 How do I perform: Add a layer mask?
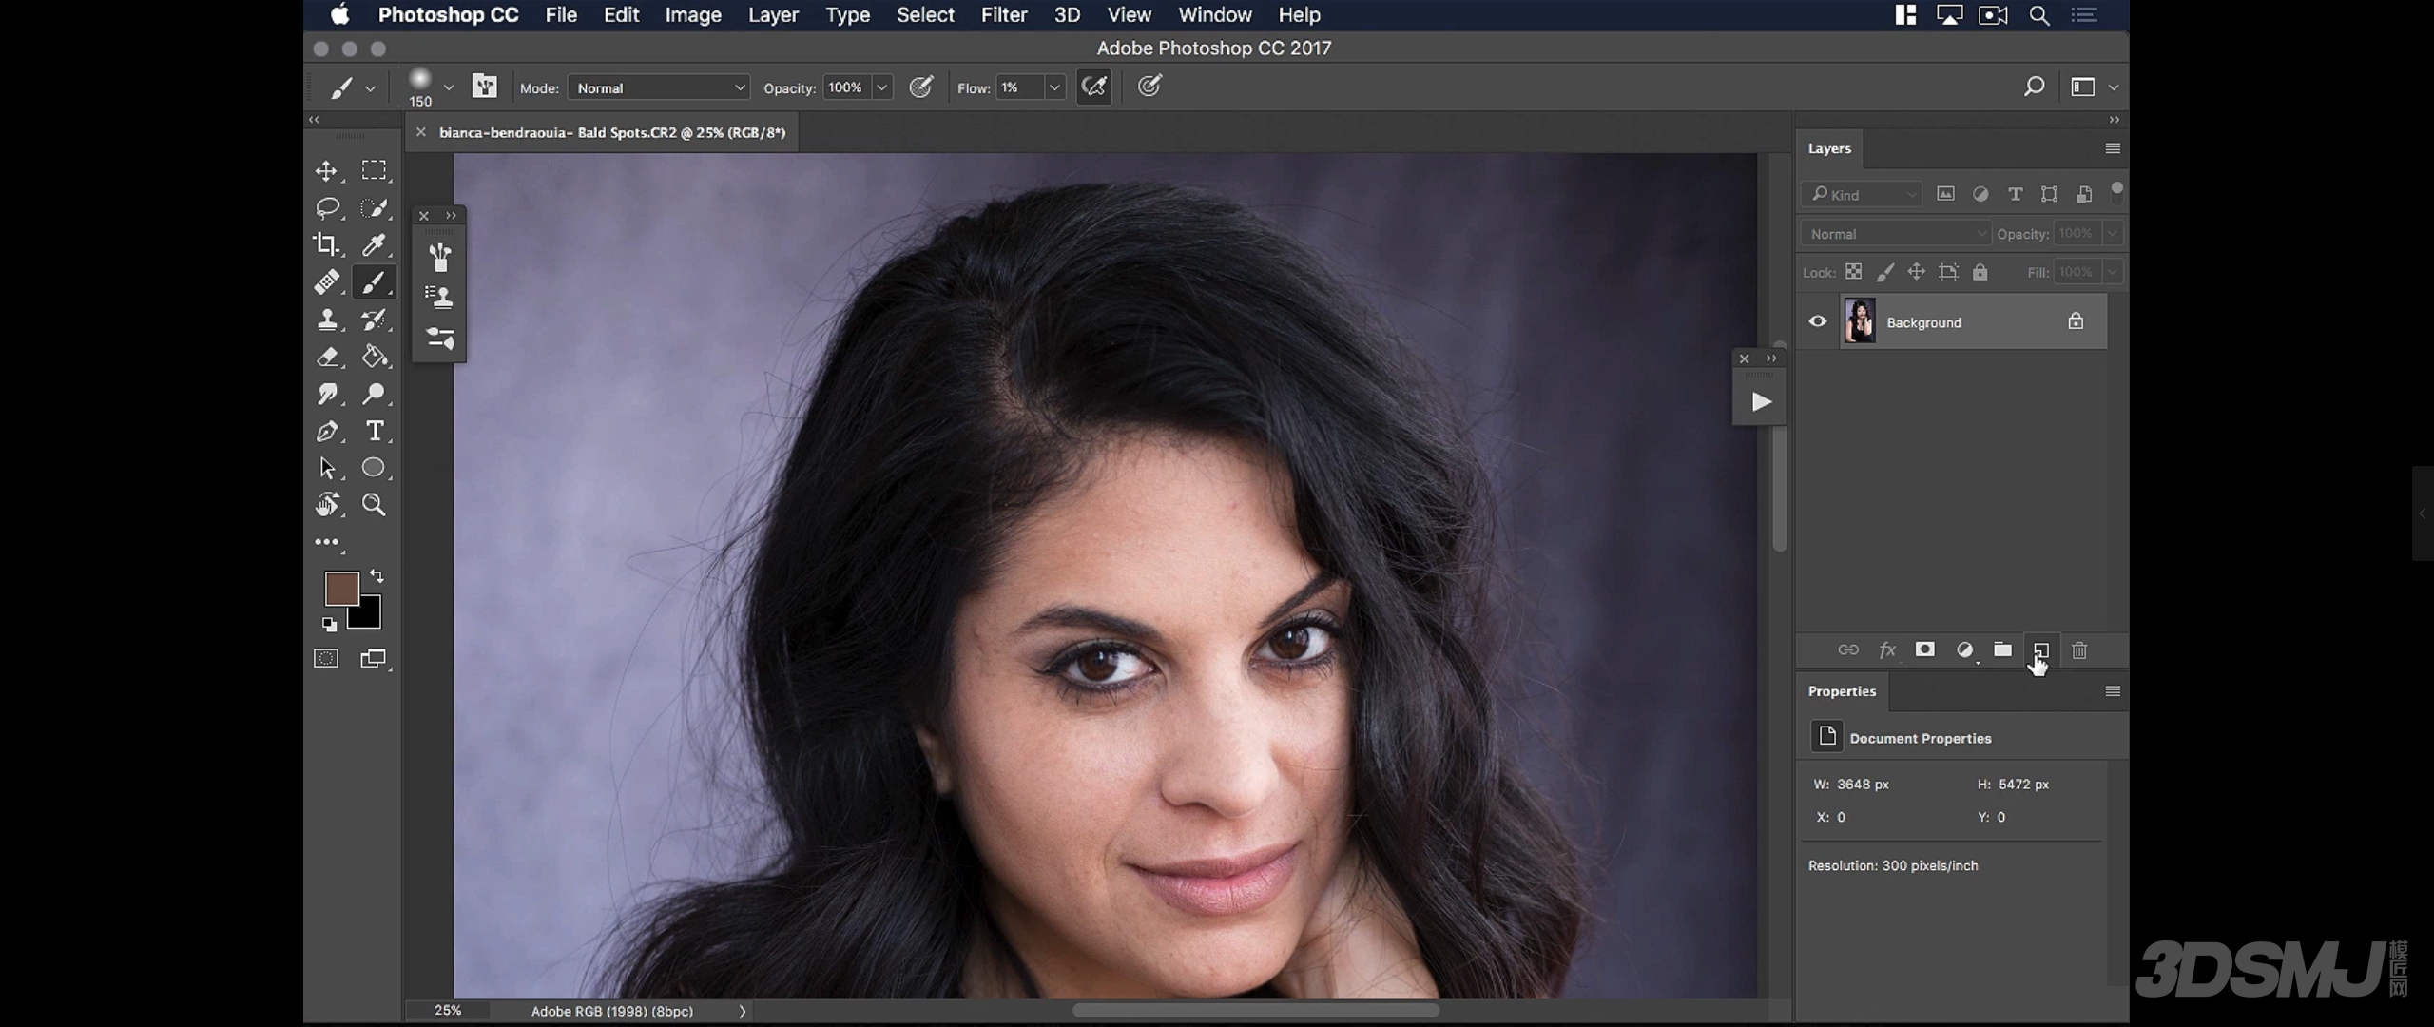coord(1924,650)
